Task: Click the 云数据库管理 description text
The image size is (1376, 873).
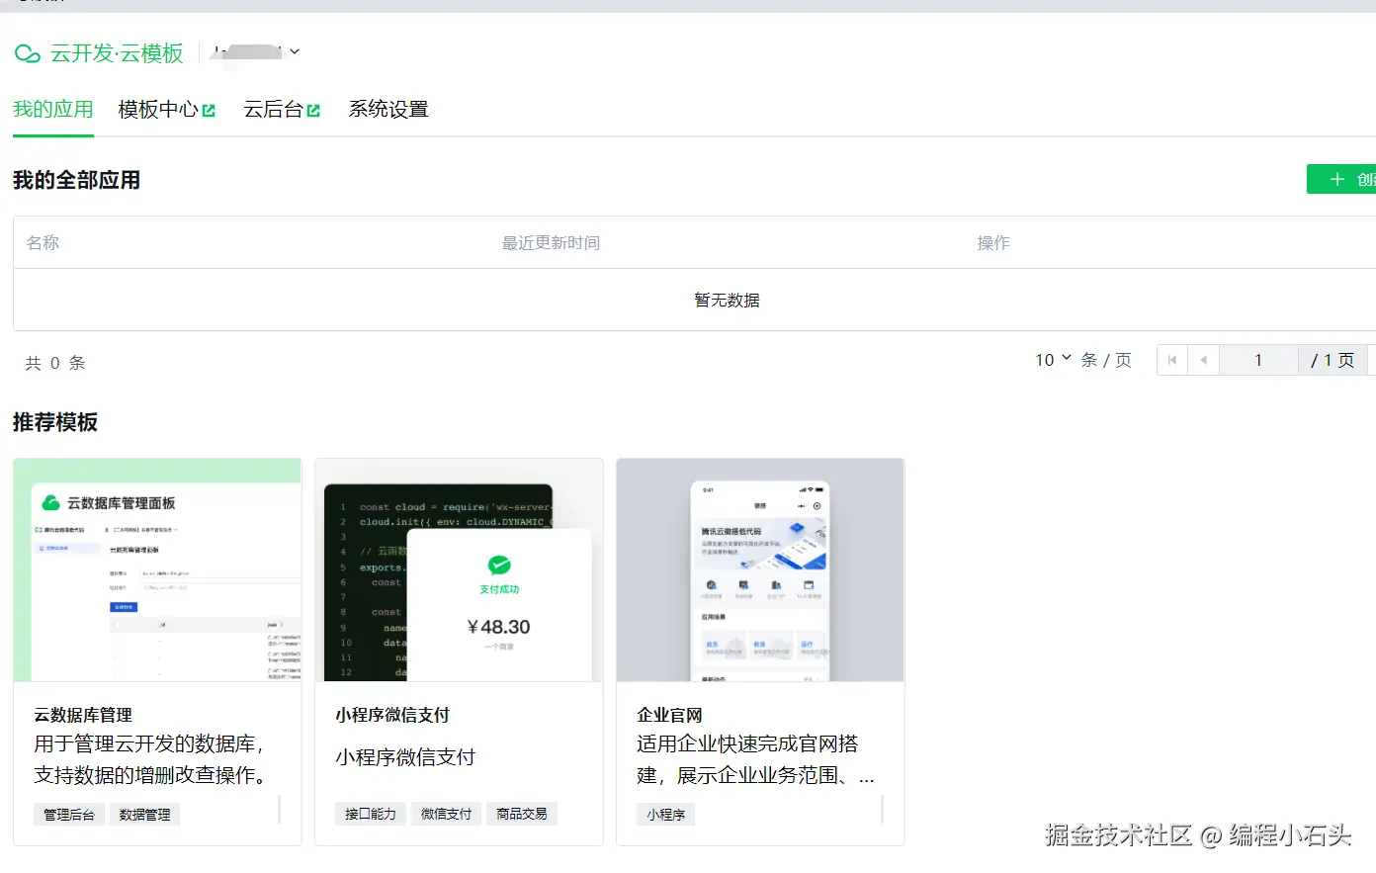Action: [152, 759]
